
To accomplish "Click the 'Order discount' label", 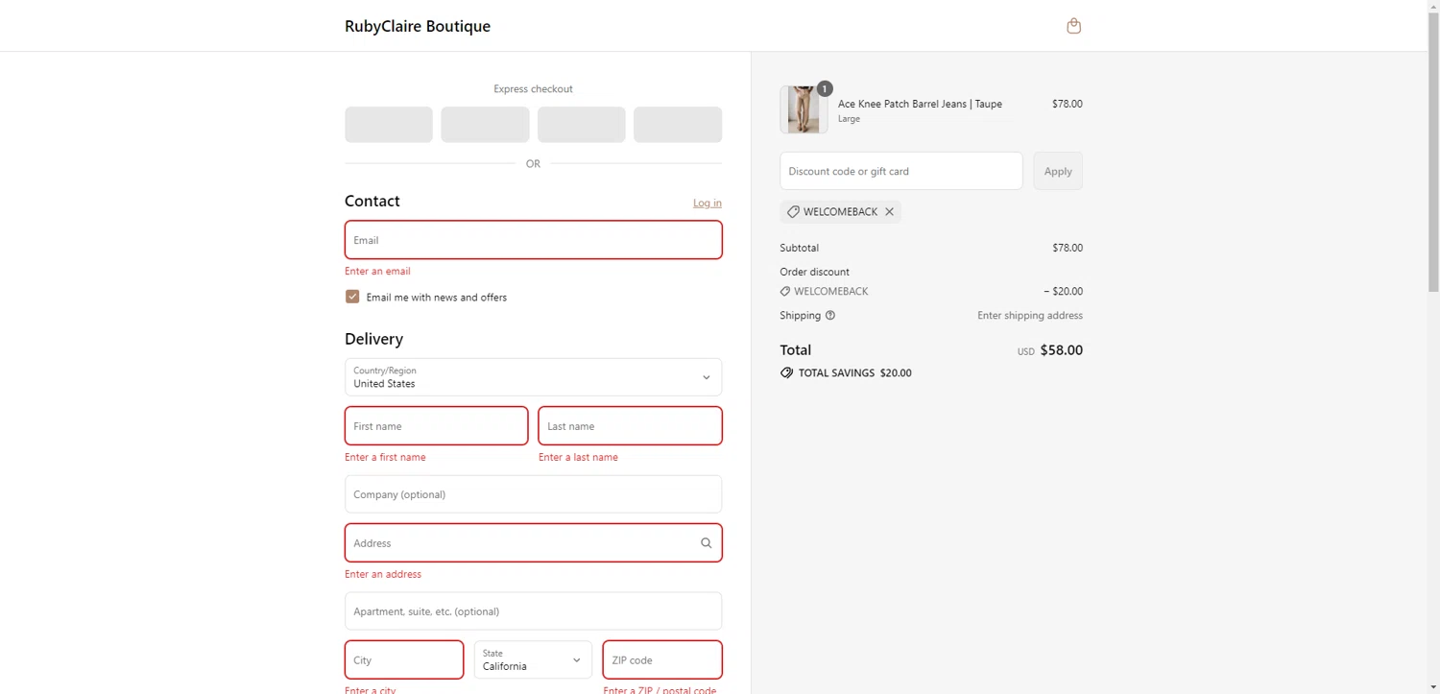I will click(815, 272).
